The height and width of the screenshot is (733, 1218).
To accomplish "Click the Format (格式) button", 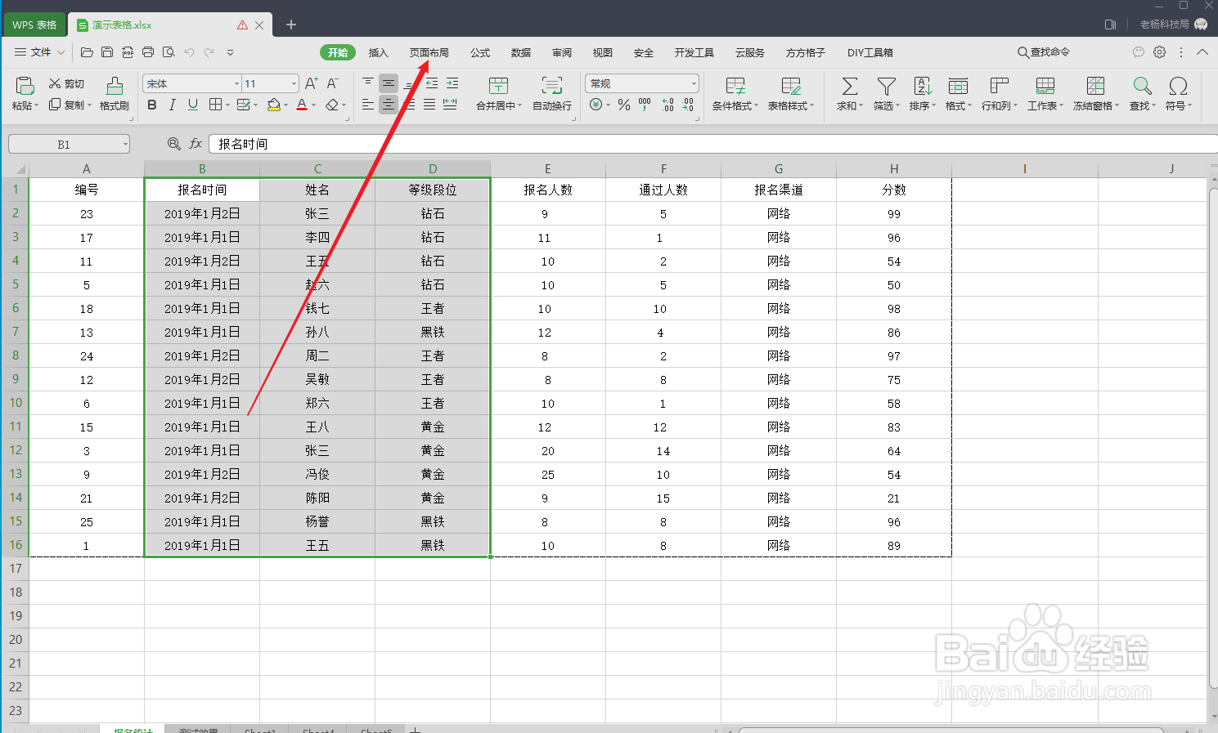I will 958,93.
